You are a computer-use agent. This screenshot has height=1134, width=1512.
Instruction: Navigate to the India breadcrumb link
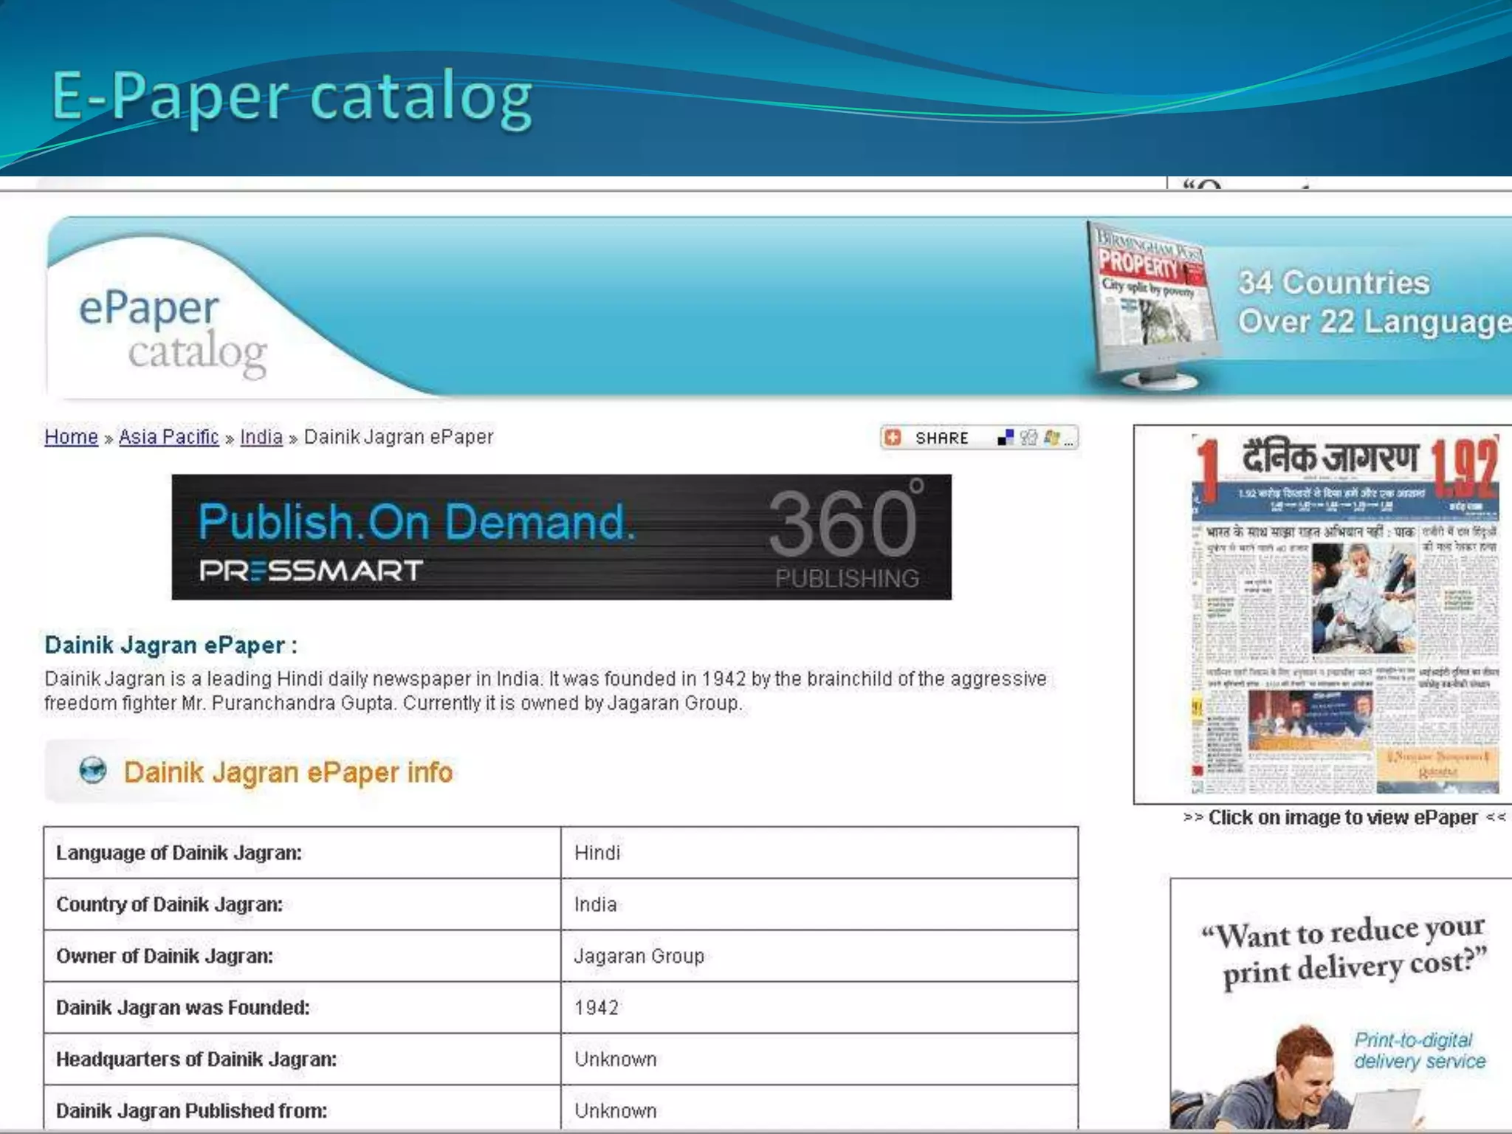[x=261, y=437]
